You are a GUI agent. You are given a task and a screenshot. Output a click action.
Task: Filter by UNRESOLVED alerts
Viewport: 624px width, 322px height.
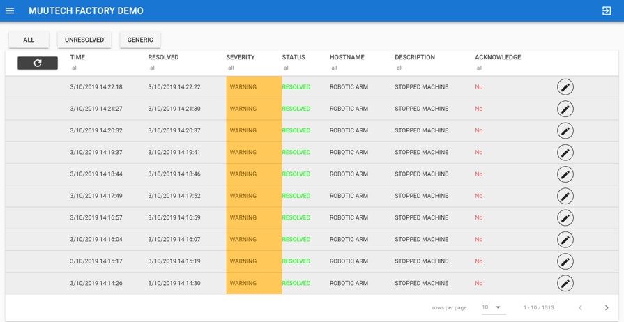click(84, 40)
